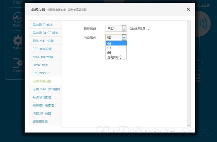
Task: Click the scrollbar down arrow
Action: [189, 125]
